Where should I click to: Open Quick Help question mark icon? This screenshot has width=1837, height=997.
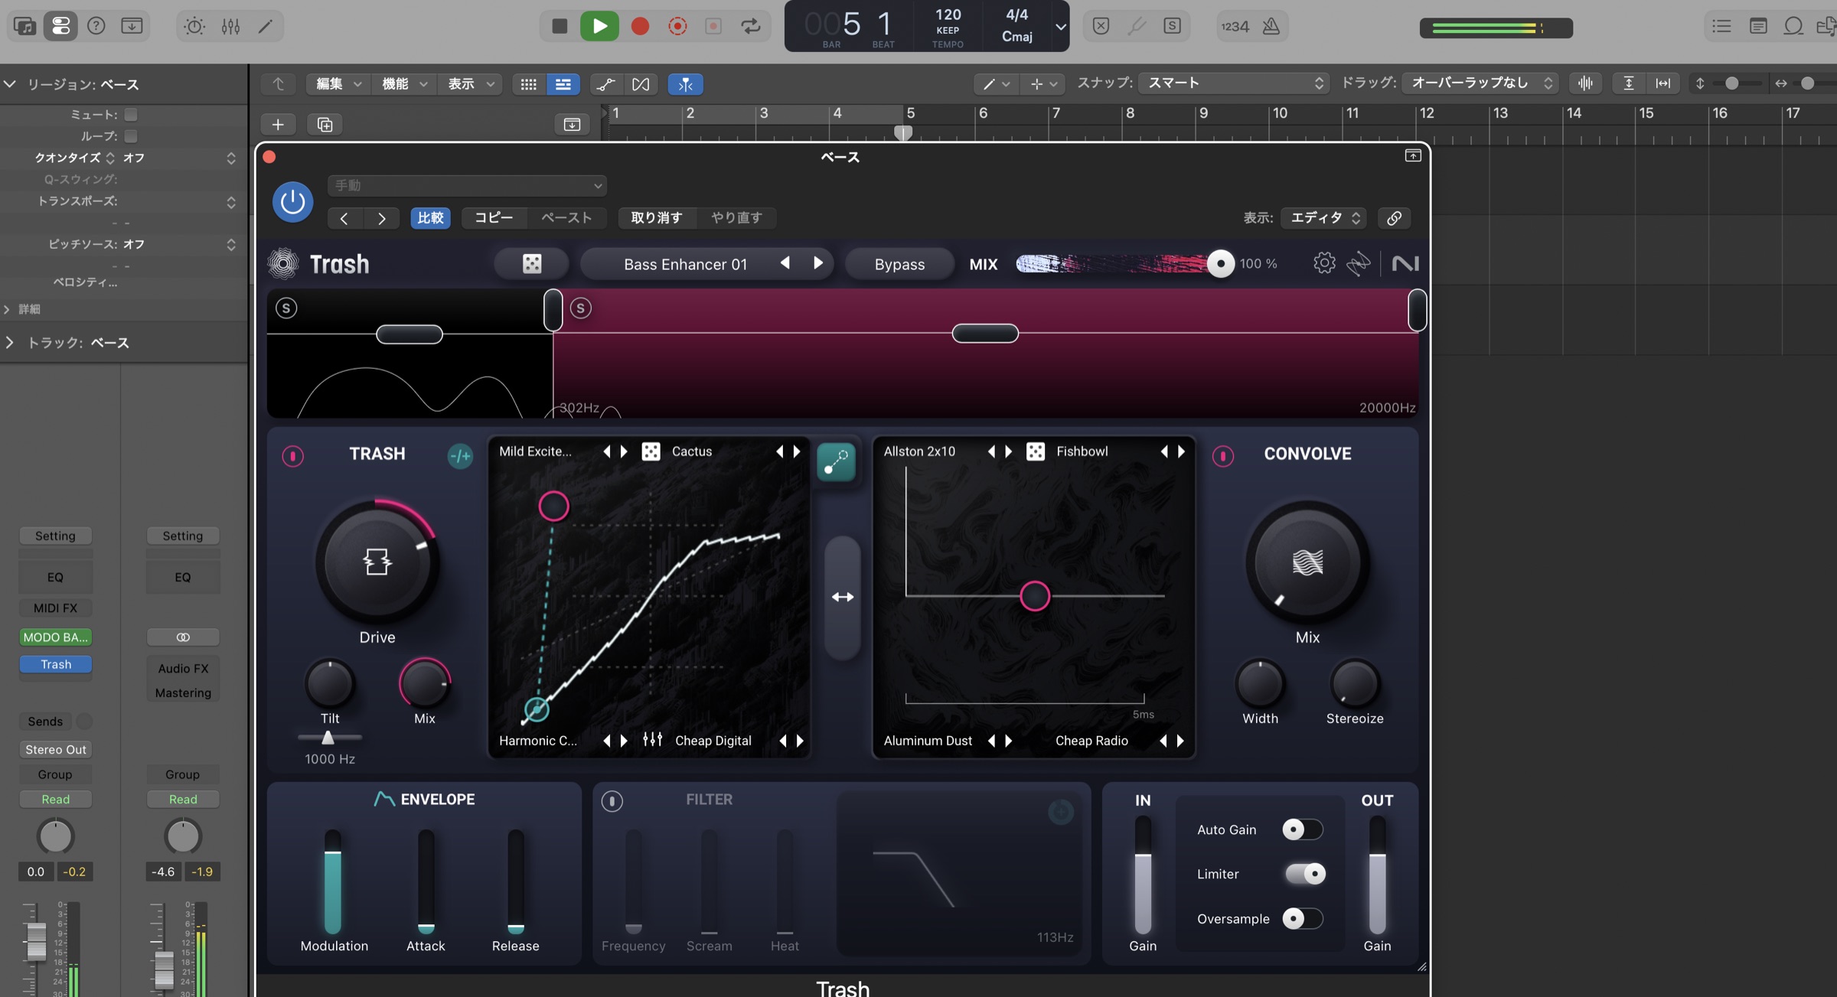point(96,26)
